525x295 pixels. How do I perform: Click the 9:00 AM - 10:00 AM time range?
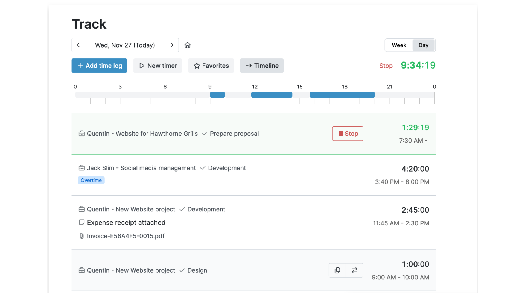tap(400, 278)
